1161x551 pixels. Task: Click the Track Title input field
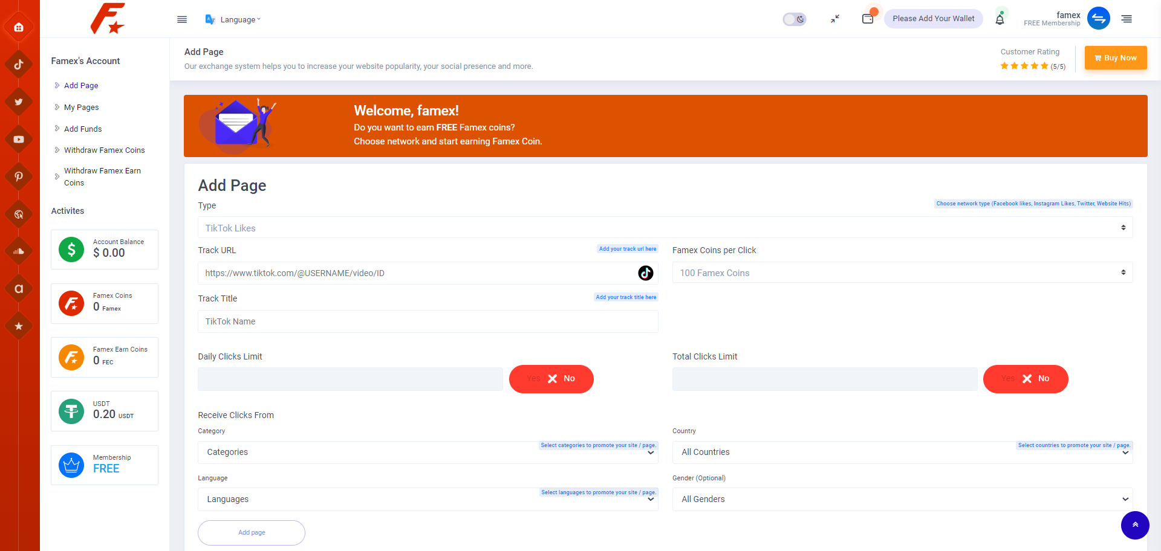coord(428,321)
